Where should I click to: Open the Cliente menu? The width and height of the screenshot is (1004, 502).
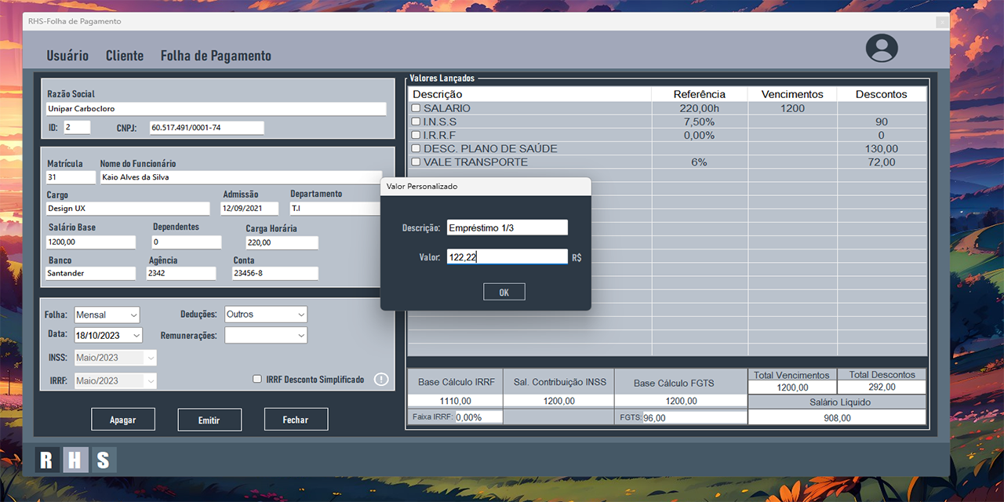125,56
